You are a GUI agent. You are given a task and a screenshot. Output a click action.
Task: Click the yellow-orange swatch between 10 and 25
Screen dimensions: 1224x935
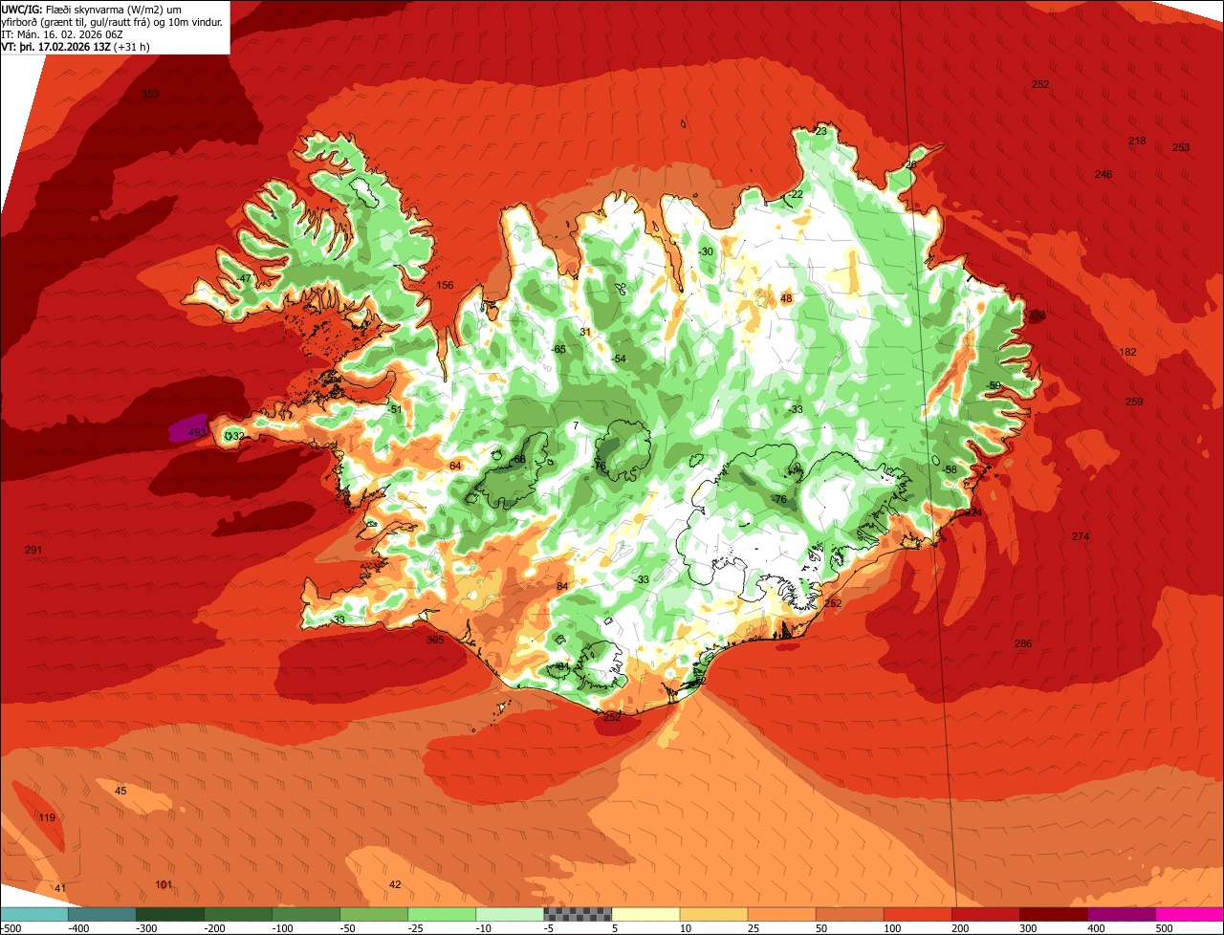[712, 914]
